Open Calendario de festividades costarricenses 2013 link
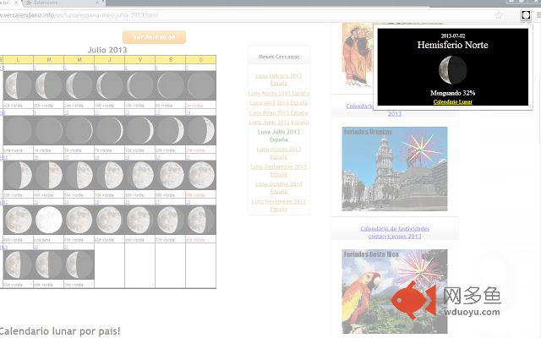The width and height of the screenshot is (541, 338). tap(395, 232)
